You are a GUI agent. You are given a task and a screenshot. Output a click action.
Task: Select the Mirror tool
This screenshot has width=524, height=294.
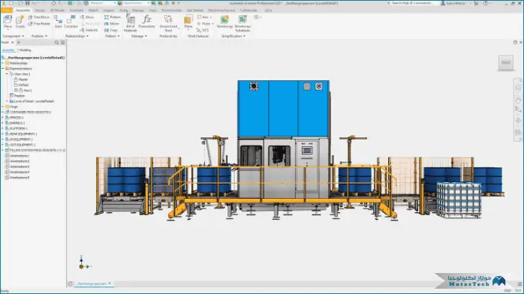click(x=112, y=24)
